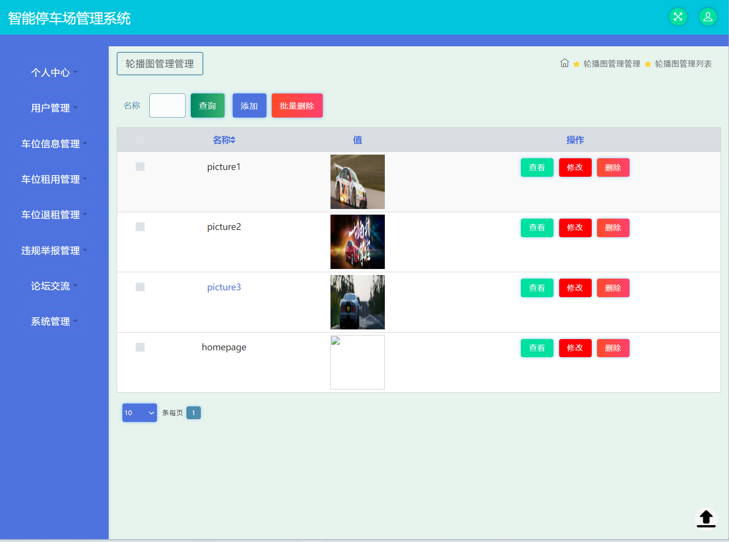Viewport: 729px width, 542px height.
Task: Click the 轮播图管理管理 breadcrumb link
Action: click(612, 64)
